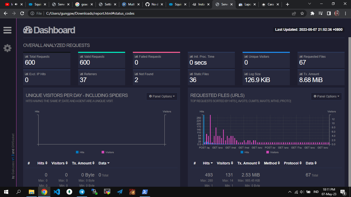Open Visual Studio Code from taskbar
The image size is (351, 197).
pyautogui.click(x=57, y=192)
